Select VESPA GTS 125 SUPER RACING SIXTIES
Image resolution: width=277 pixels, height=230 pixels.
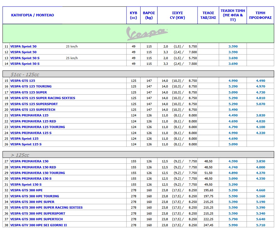point(43,98)
